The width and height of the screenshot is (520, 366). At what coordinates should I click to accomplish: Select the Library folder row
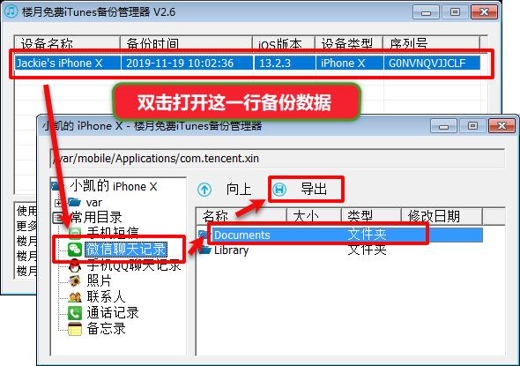(340, 250)
